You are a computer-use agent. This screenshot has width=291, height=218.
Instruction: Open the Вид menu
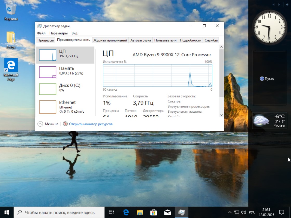click(74, 33)
